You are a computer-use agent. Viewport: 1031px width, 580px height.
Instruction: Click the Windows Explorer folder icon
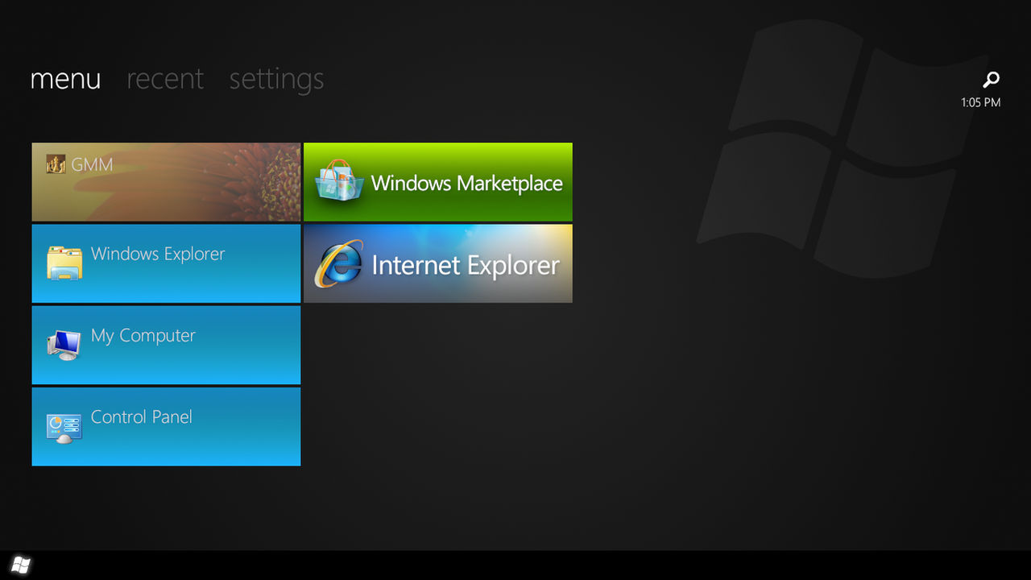pos(64,263)
